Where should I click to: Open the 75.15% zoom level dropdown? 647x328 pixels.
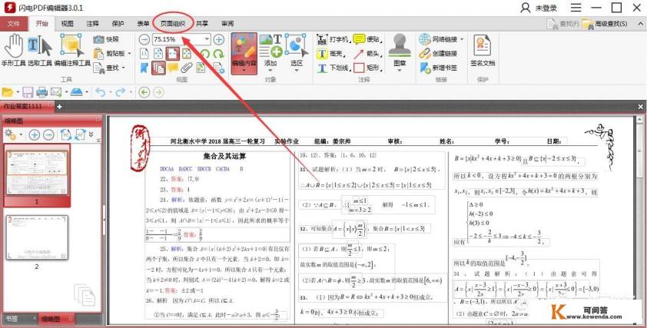(207, 39)
